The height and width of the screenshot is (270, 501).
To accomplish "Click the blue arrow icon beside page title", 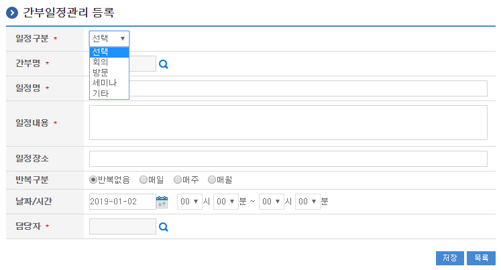I will click(11, 12).
